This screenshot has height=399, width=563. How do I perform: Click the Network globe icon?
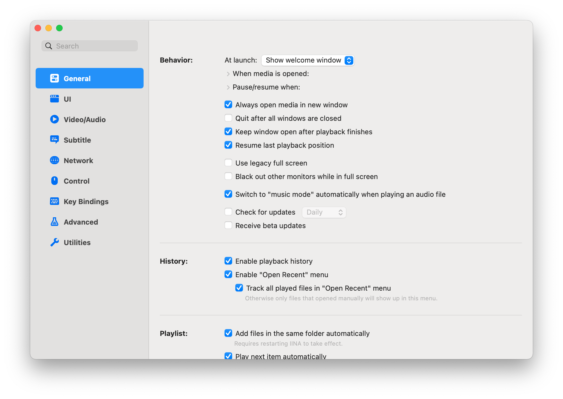pyautogui.click(x=55, y=160)
